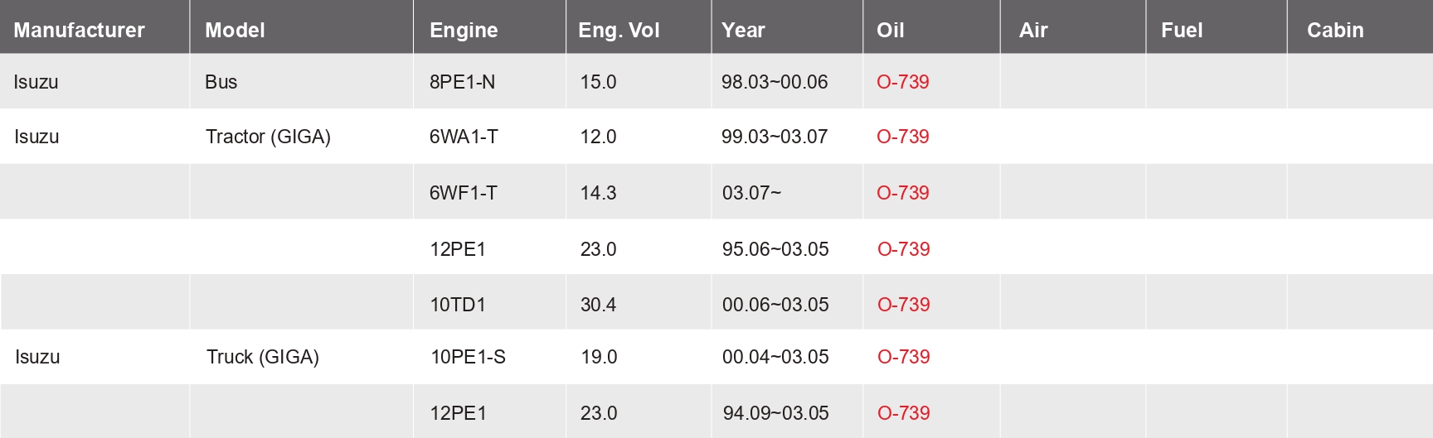Image resolution: width=1433 pixels, height=438 pixels.
Task: Open O-739 link for year 95.06~03.05
Action: tap(903, 249)
